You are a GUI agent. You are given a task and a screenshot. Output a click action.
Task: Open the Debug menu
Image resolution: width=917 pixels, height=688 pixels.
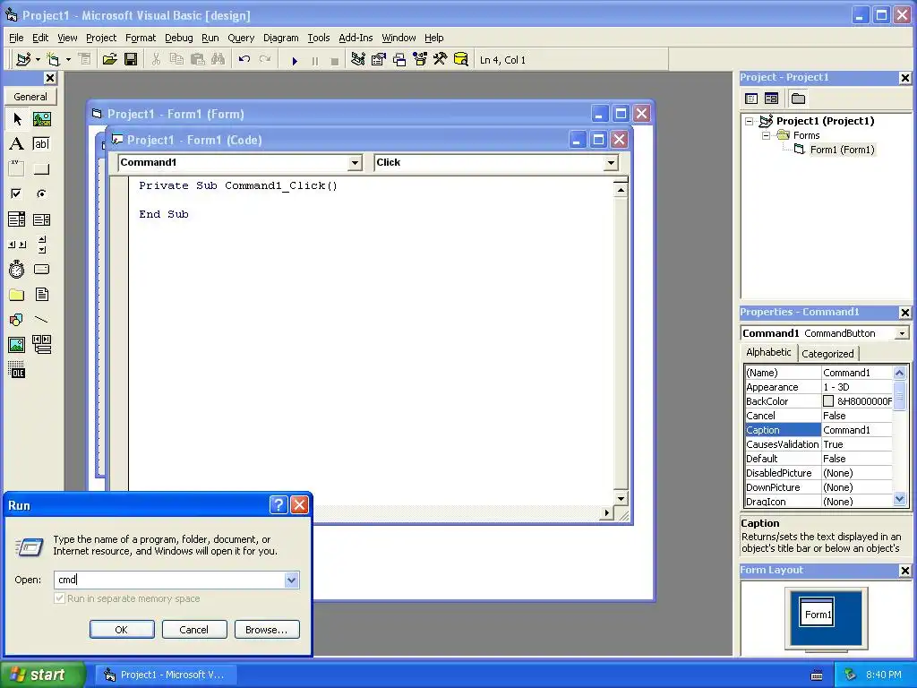pyautogui.click(x=178, y=38)
